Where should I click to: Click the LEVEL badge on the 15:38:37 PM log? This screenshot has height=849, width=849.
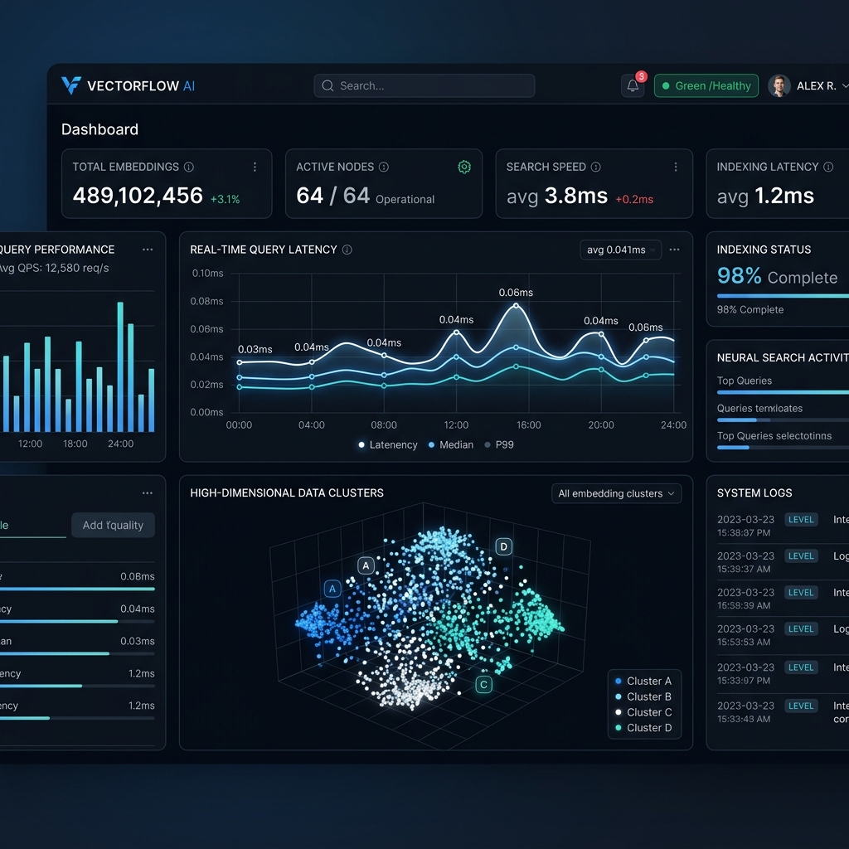coord(801,519)
